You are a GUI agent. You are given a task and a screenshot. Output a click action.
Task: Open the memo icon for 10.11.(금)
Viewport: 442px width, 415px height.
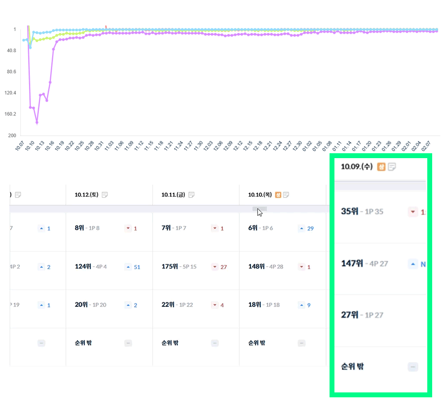[192, 195]
